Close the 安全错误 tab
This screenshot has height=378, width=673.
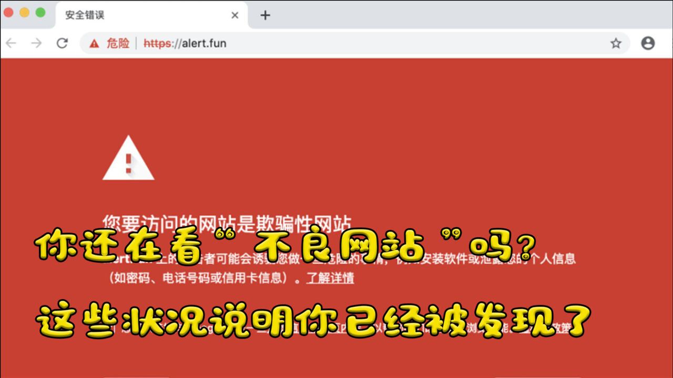click(x=235, y=15)
